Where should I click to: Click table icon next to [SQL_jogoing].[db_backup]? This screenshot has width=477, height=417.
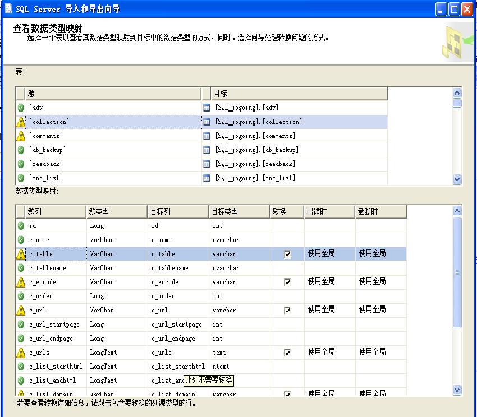pyautogui.click(x=207, y=150)
